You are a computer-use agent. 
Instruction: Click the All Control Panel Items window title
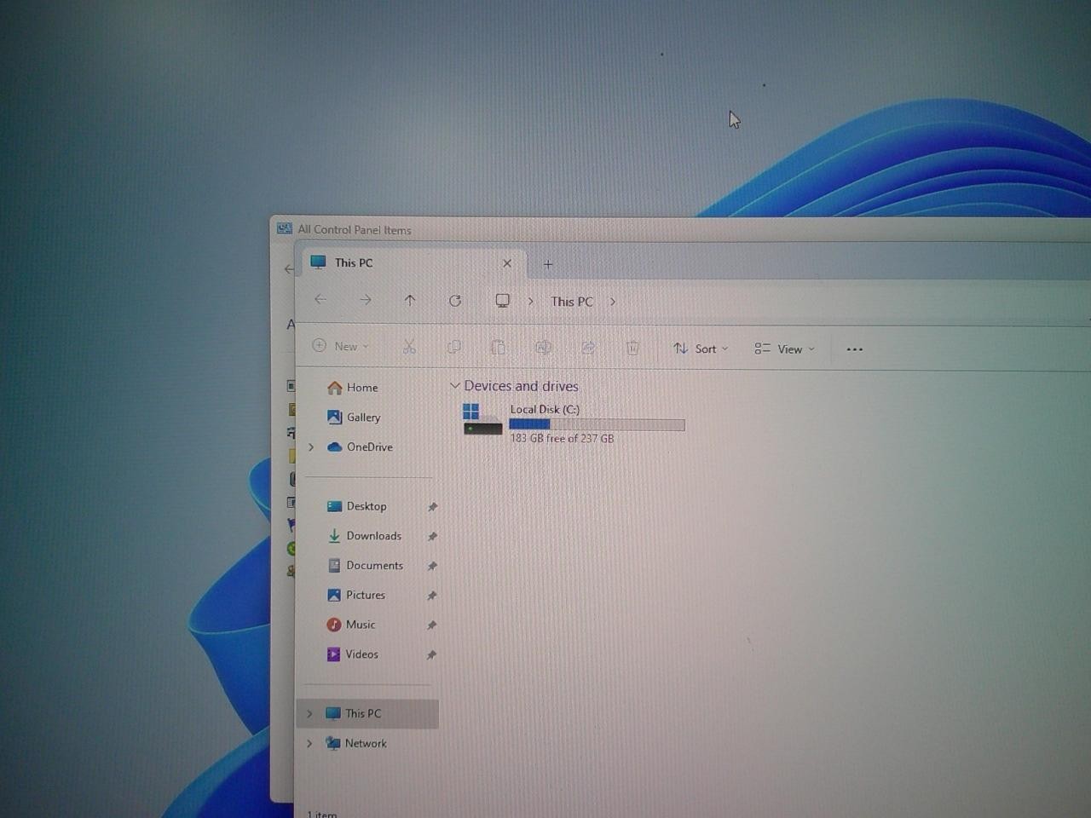[355, 230]
